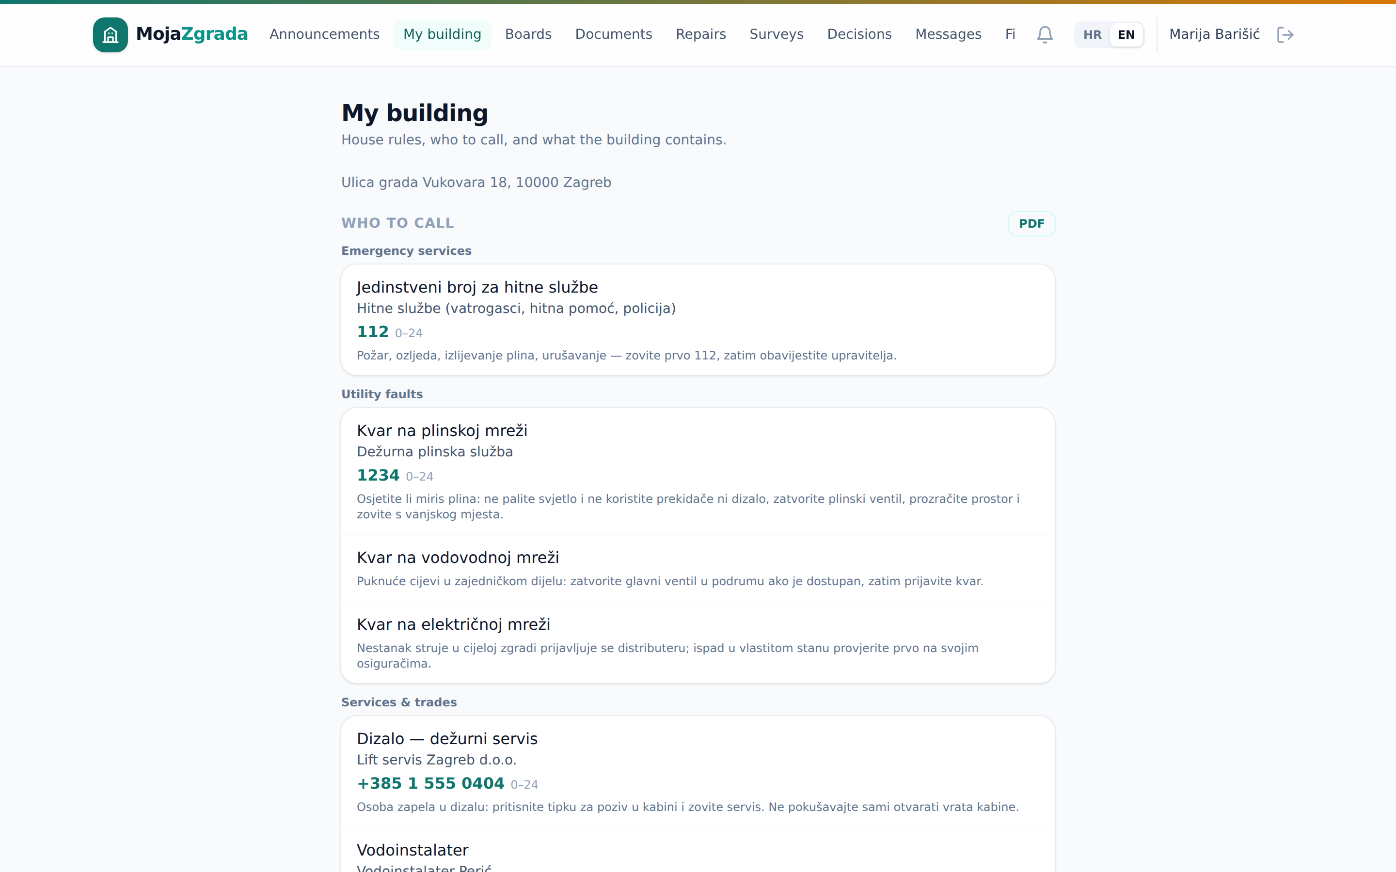Viewport: 1396px width, 872px height.
Task: Open the Announcements page
Action: point(324,34)
